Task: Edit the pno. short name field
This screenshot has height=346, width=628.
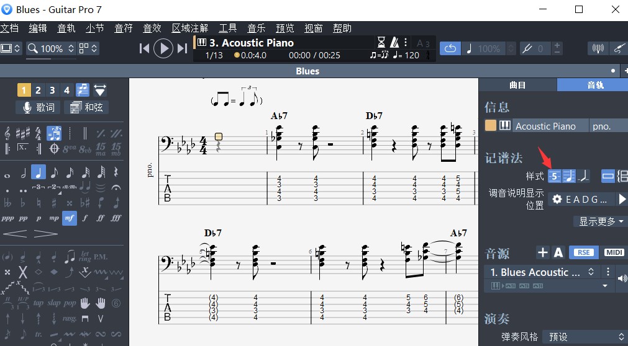Action: tap(609, 126)
